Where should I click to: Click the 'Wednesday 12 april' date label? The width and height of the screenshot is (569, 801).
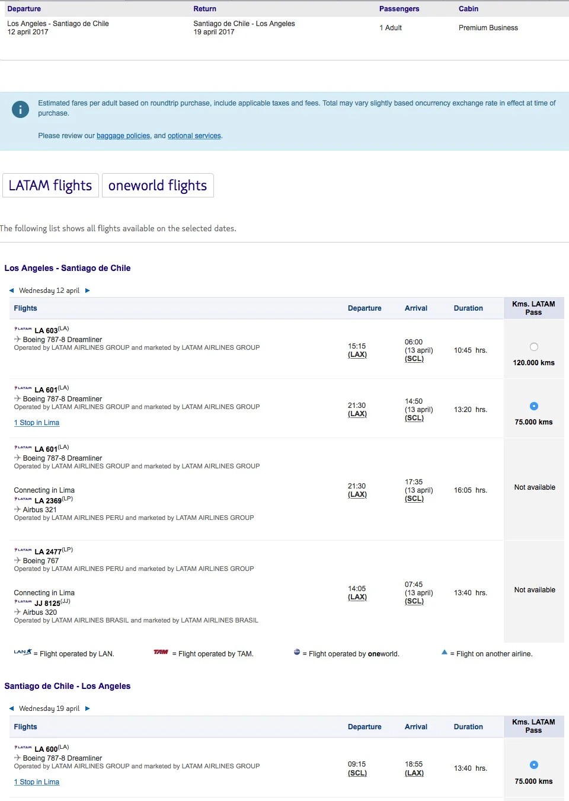tap(49, 291)
